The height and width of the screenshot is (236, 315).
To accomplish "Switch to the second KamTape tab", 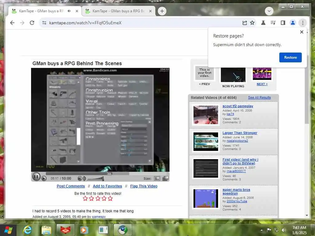I will (118, 11).
